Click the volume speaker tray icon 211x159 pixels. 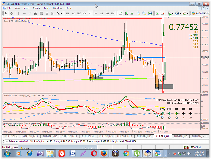tap(189, 154)
